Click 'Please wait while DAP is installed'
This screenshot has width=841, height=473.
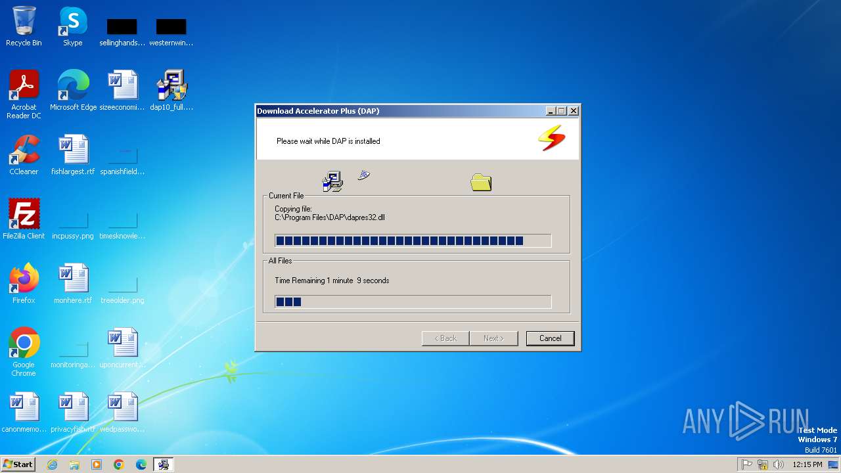coord(328,141)
